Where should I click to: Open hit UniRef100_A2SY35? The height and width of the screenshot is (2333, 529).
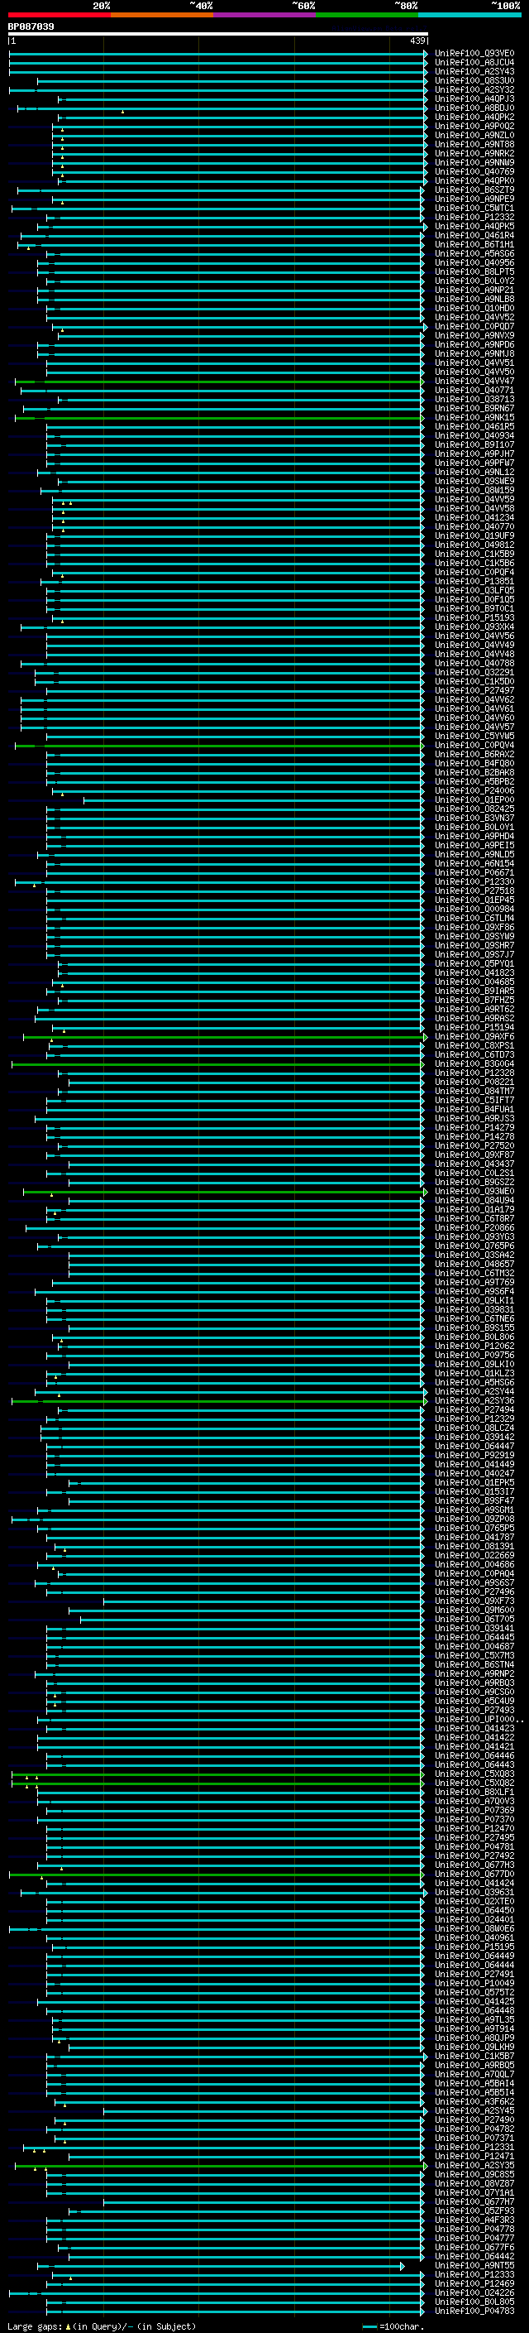[x=474, y=2164]
